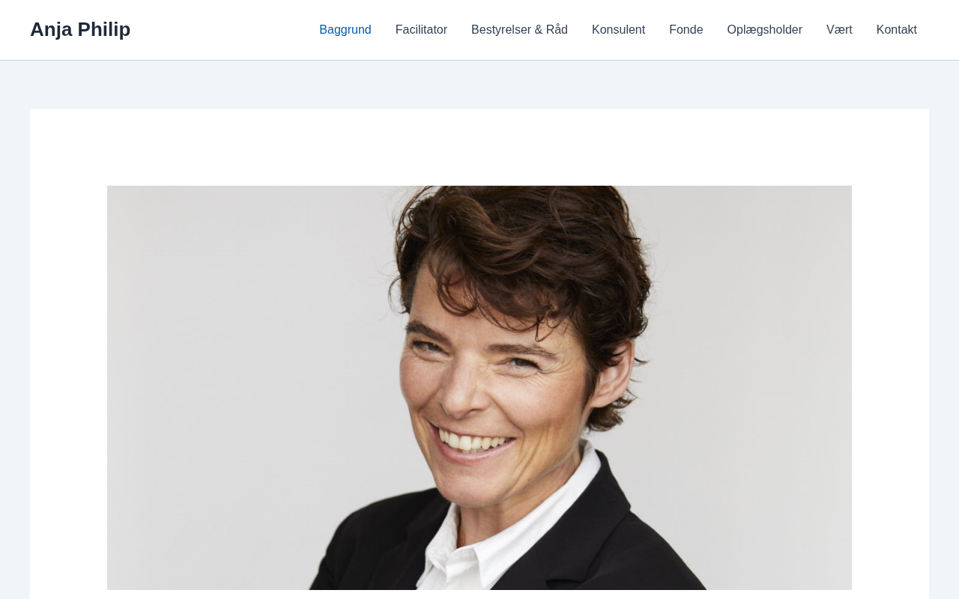Select the Konsulent menu link

618,30
